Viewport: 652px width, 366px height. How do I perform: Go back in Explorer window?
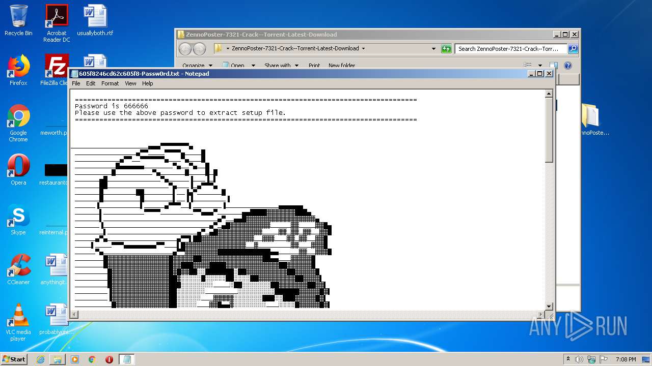[x=185, y=49]
